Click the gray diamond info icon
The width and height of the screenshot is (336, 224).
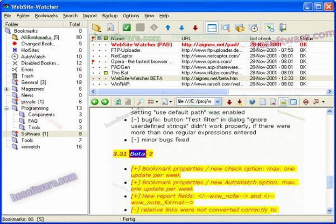pyautogui.click(x=154, y=28)
